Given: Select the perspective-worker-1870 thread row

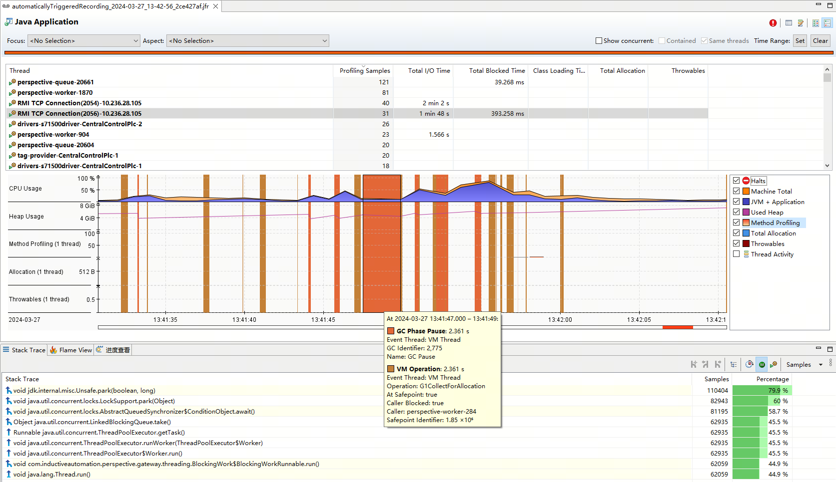Looking at the screenshot, I should coord(55,93).
